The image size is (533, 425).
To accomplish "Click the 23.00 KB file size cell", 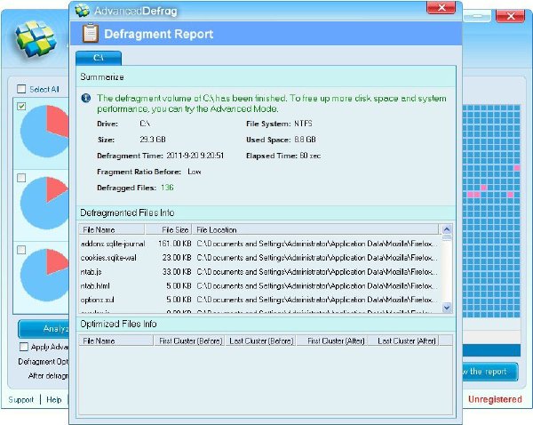I will 177,258.
